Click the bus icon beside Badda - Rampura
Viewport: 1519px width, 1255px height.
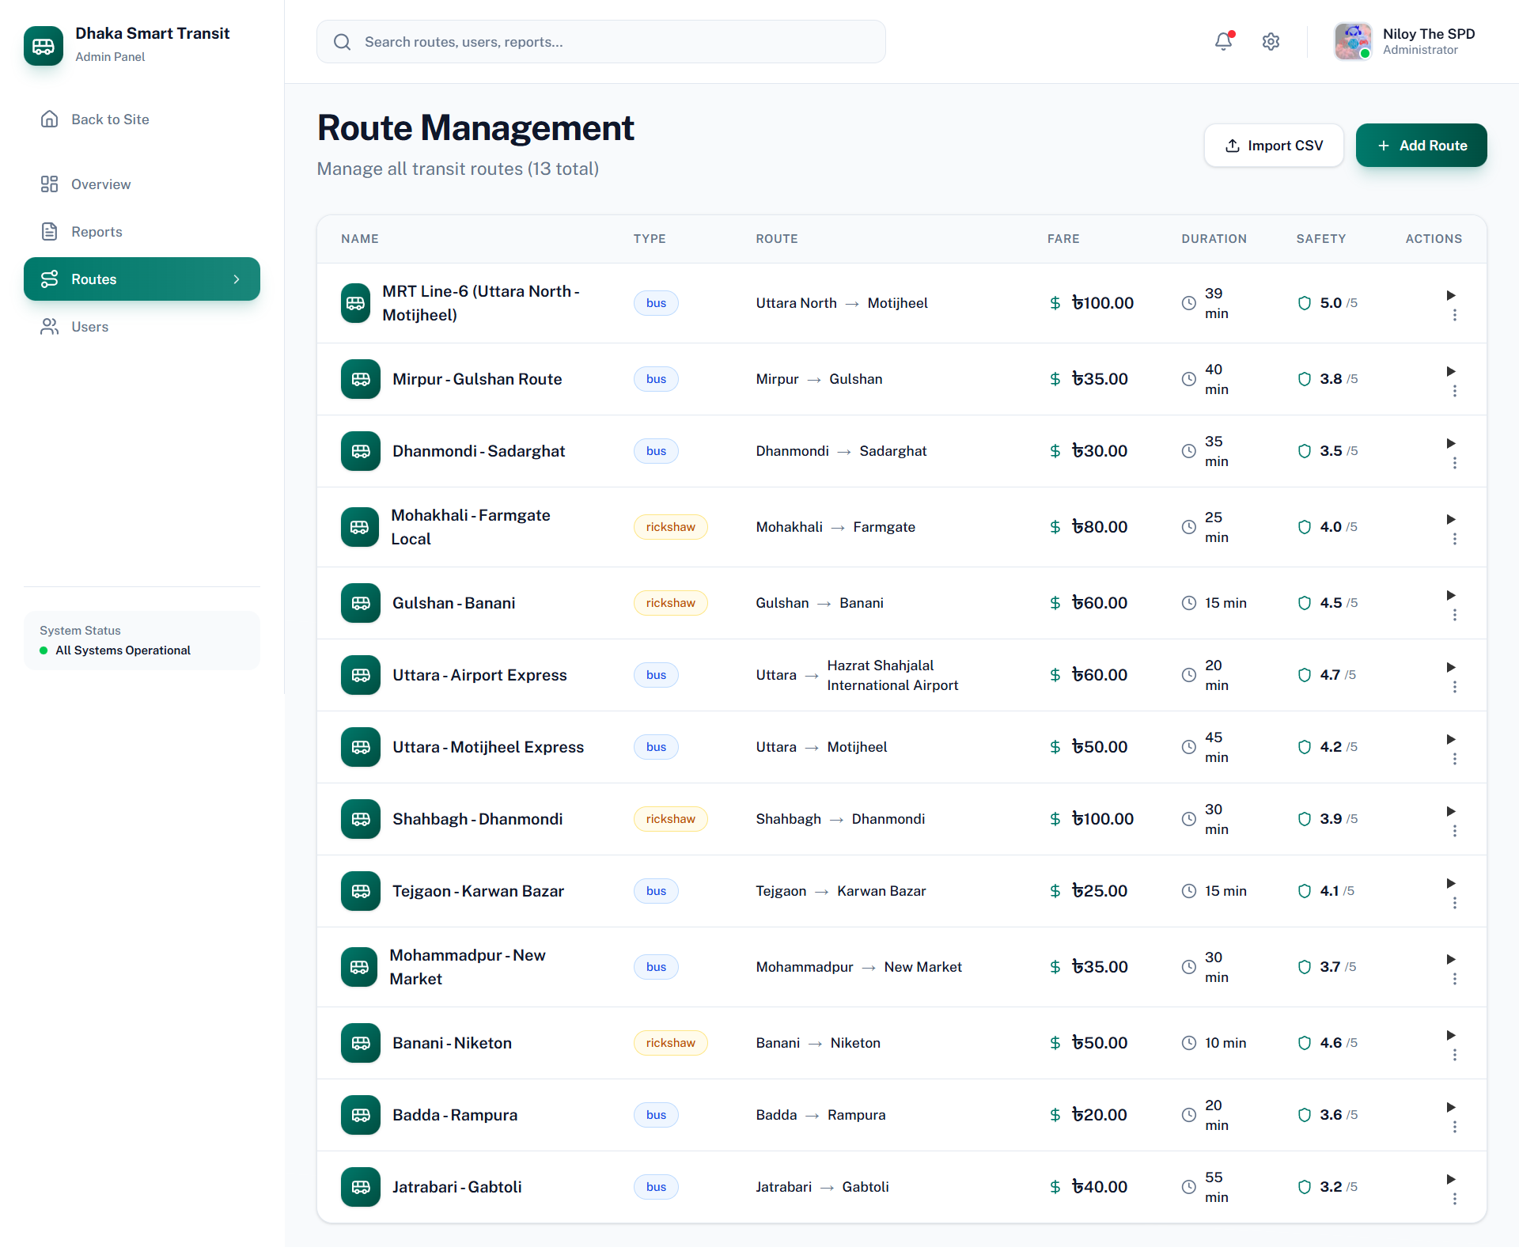pyautogui.click(x=361, y=1115)
